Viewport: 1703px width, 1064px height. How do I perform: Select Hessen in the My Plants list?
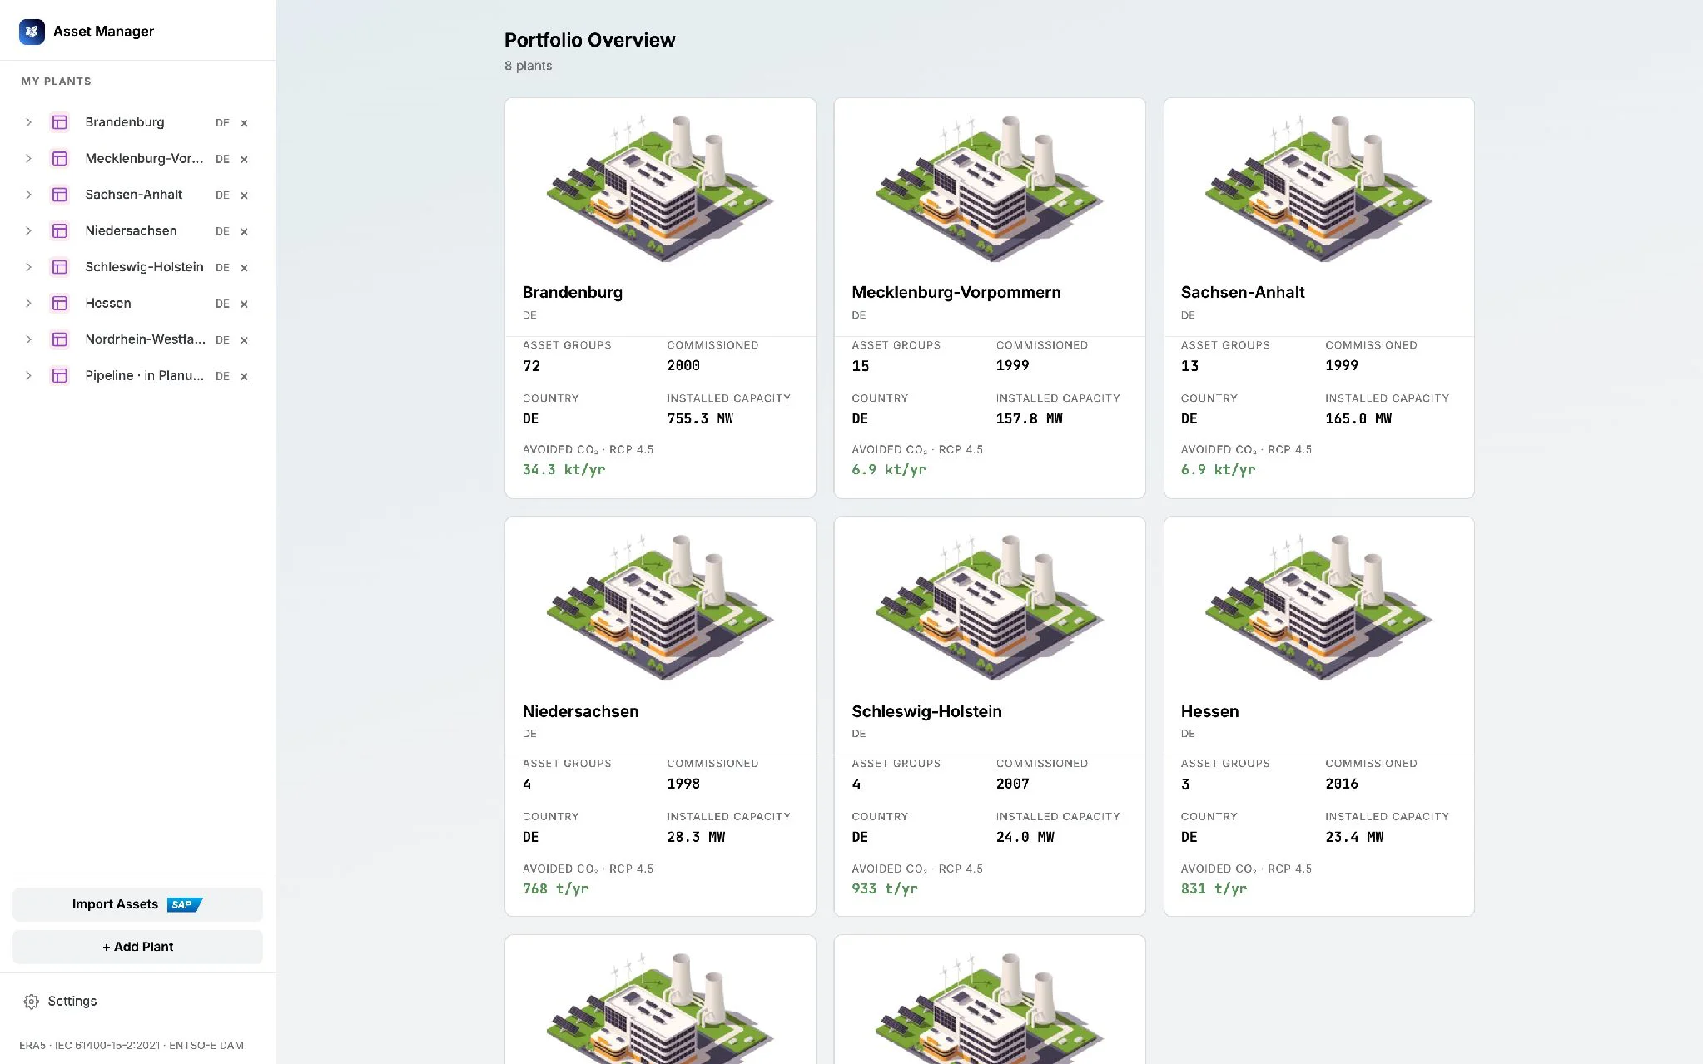tap(108, 304)
